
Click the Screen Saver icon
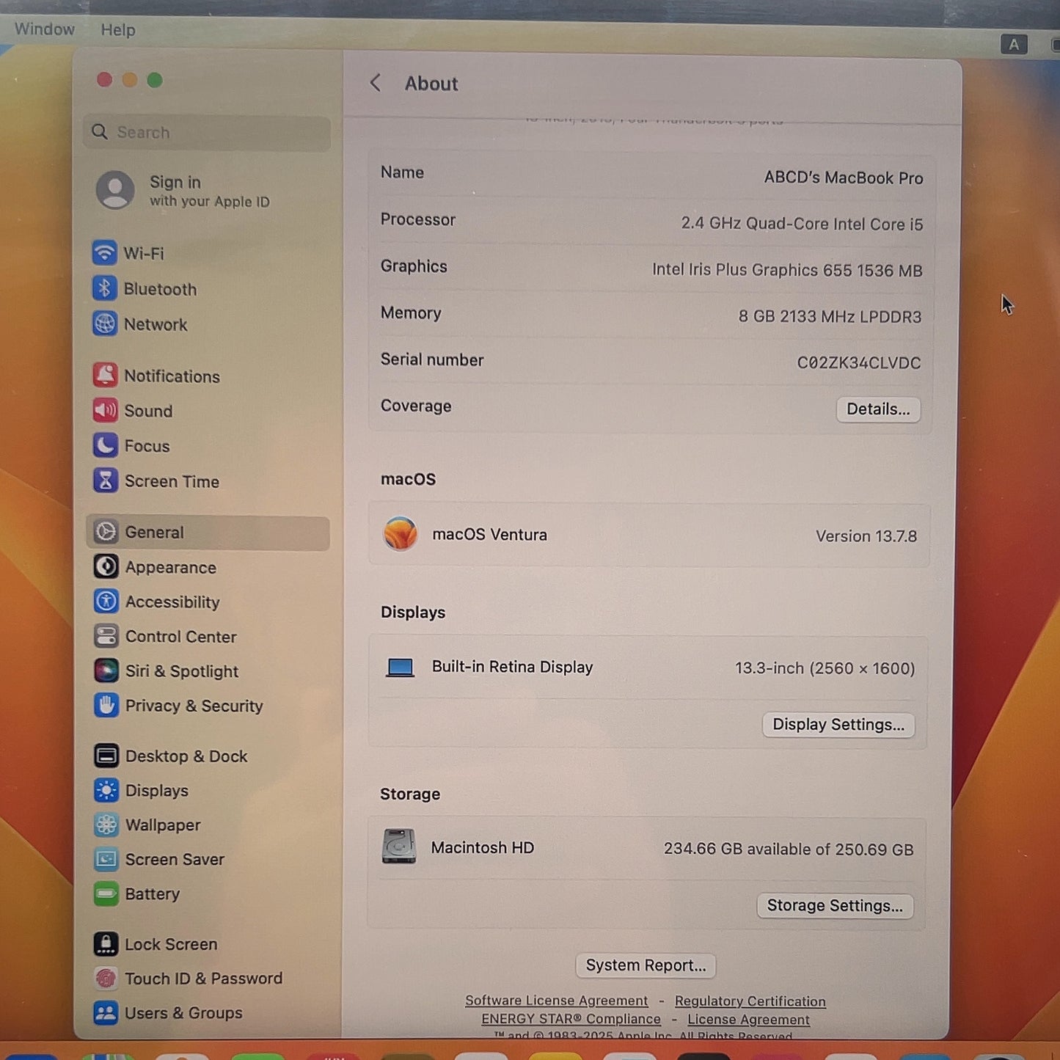pos(106,859)
